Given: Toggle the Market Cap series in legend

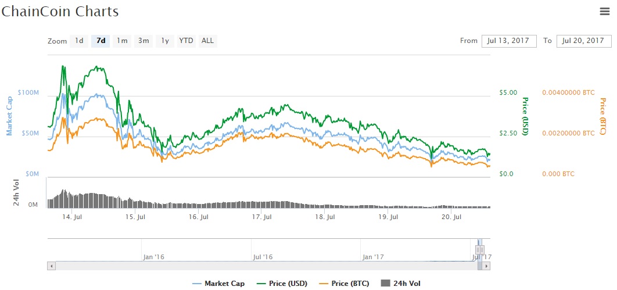Looking at the screenshot, I should pyautogui.click(x=219, y=283).
